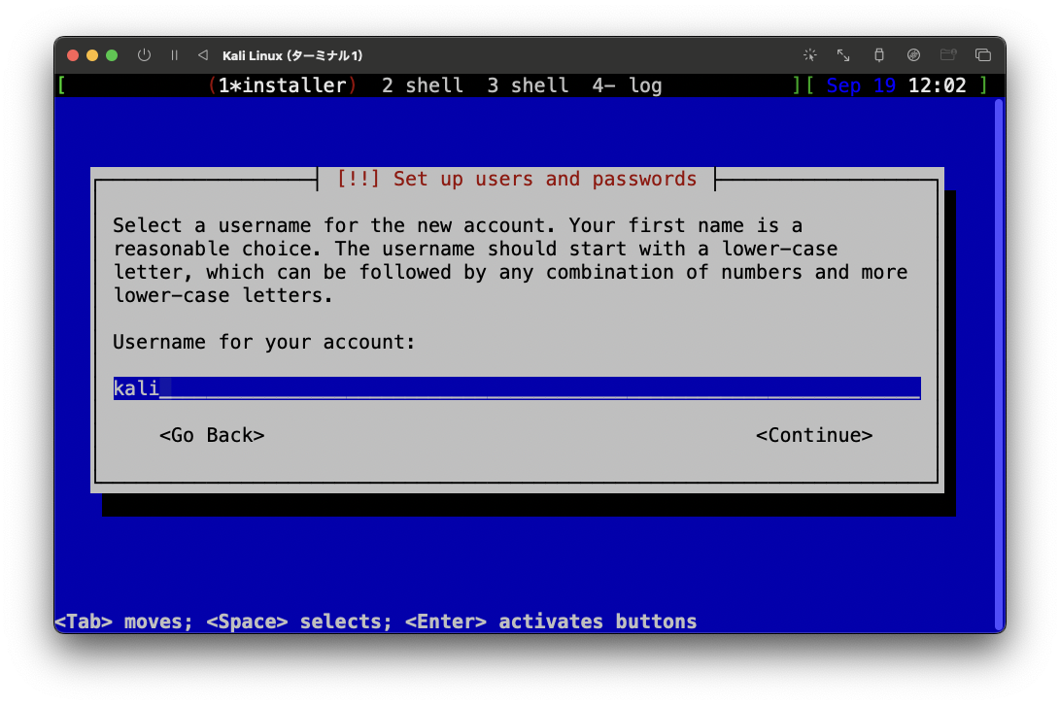Click the power button in the toolbar
The width and height of the screenshot is (1060, 705).
point(144,55)
